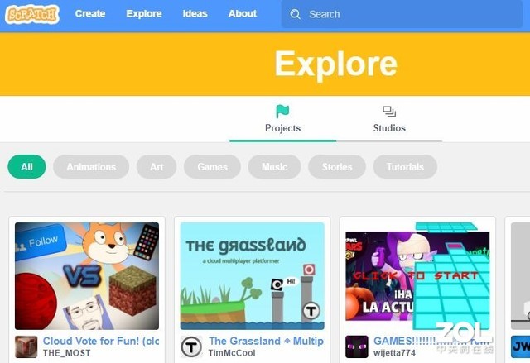Filter projects by Games
The height and width of the screenshot is (363, 530).
click(x=212, y=167)
